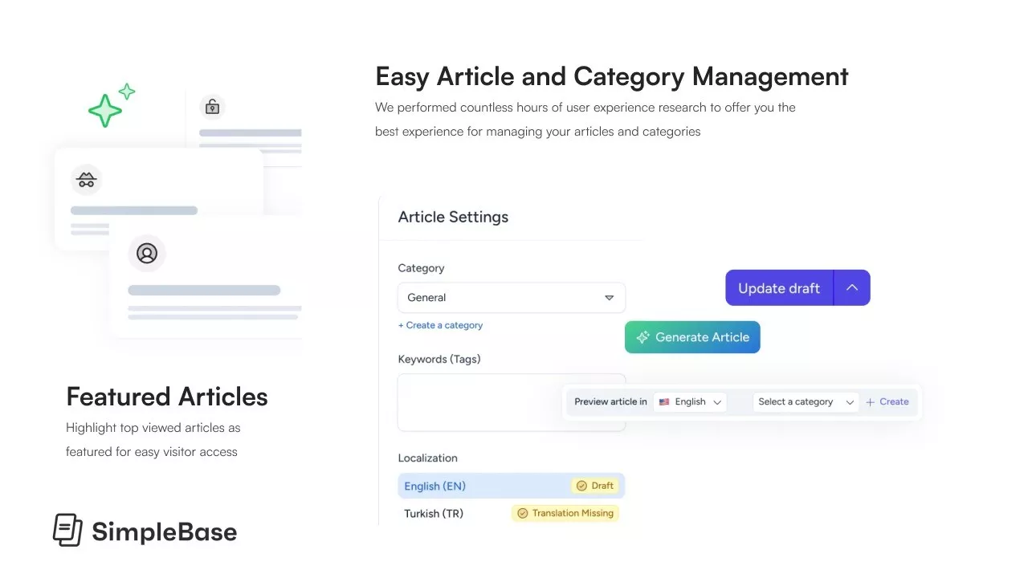Viewport: 1028px width, 578px height.
Task: Select English (EN) localization row
Action: point(482,486)
